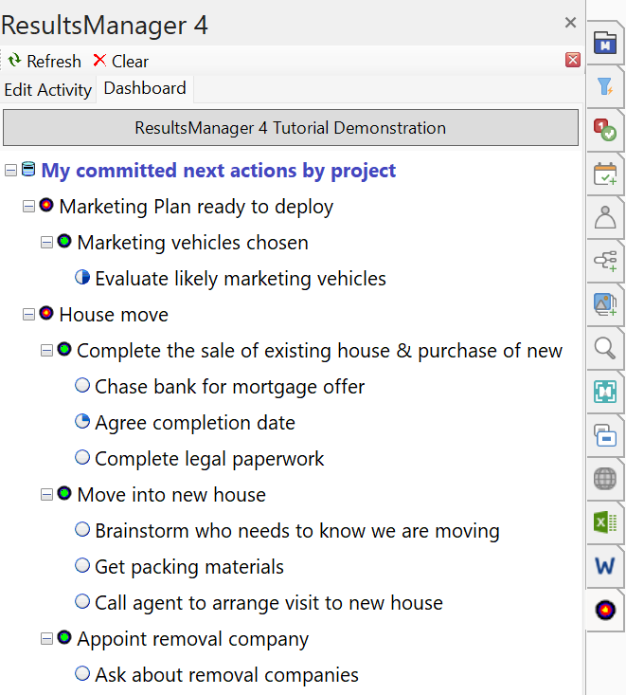Open the teal frame snap side tab
Viewport: 626px width, 695px height.
[605, 392]
